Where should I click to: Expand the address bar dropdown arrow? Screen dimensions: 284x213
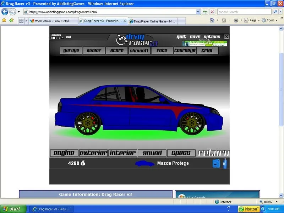coord(198,12)
